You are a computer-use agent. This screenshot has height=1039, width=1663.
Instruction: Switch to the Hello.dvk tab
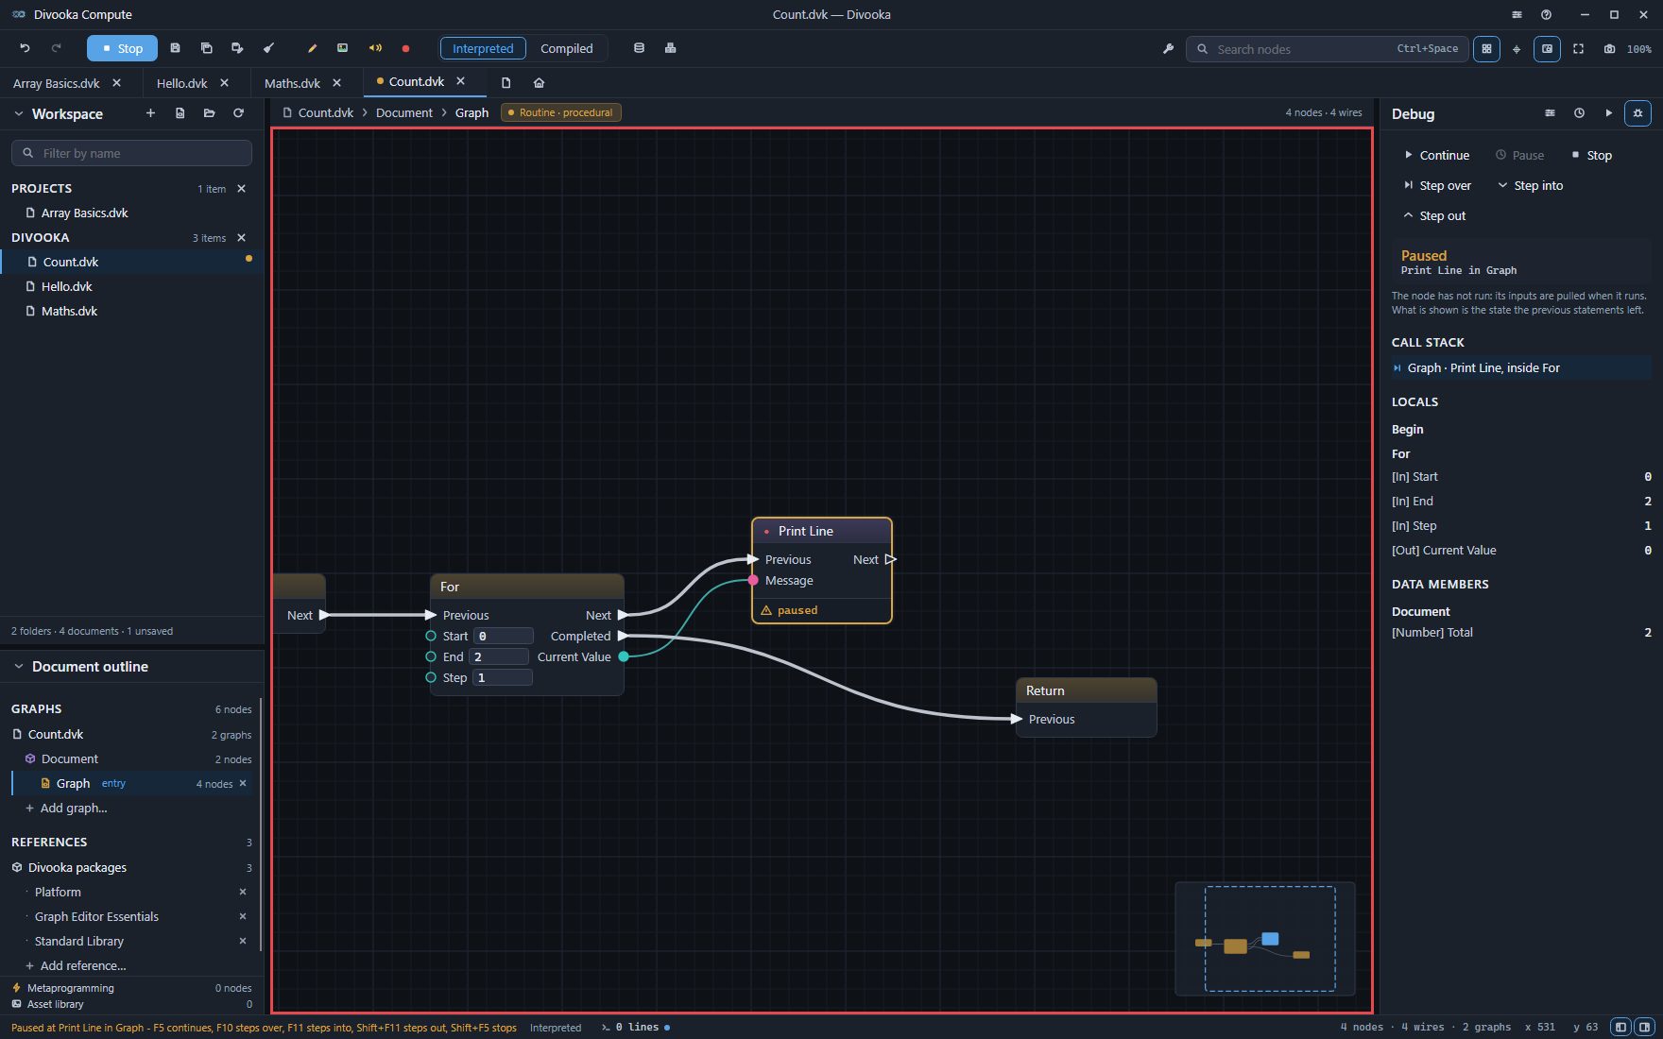(x=181, y=83)
